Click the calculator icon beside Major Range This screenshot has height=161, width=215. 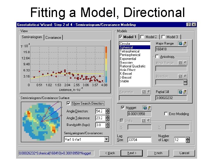click(x=180, y=44)
